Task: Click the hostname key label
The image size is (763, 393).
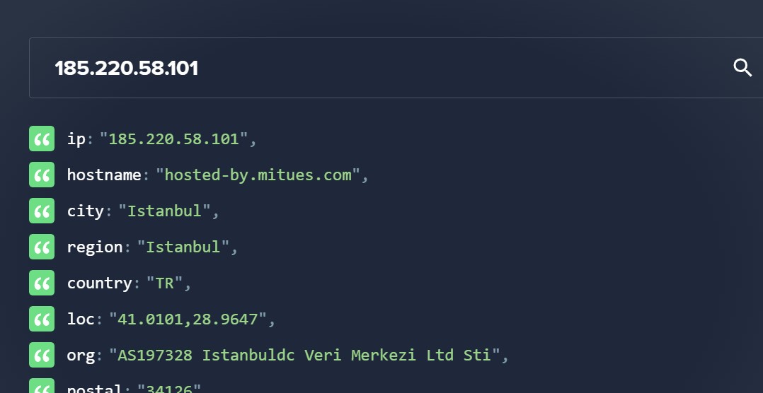Action: (104, 175)
